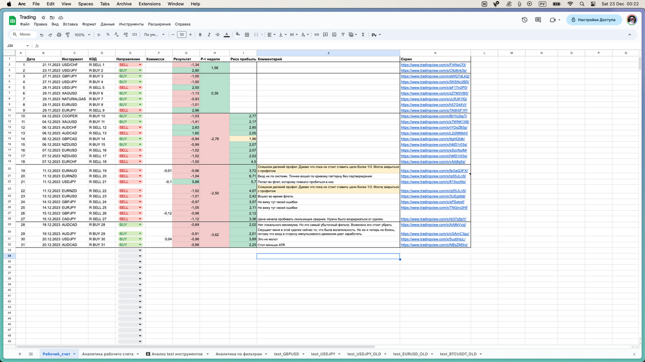
Task: Click Меню search box in toolbar
Action: tap(23, 35)
